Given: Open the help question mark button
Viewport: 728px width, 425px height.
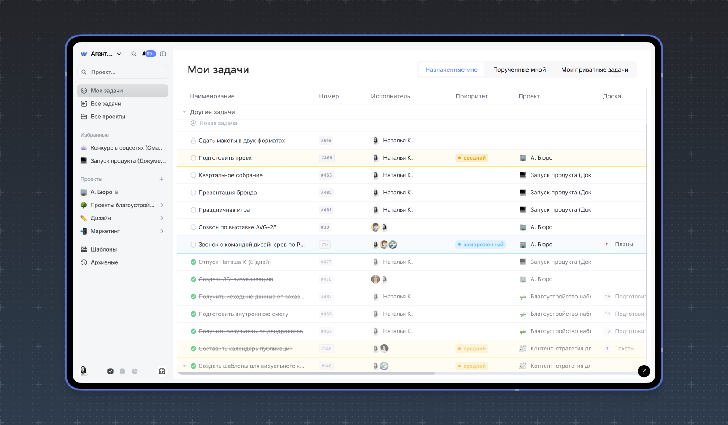Looking at the screenshot, I should (643, 371).
